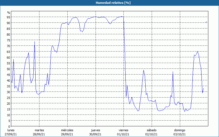Click the 'jueves' day label
Screen dimensions: 219x137
point(96,130)
